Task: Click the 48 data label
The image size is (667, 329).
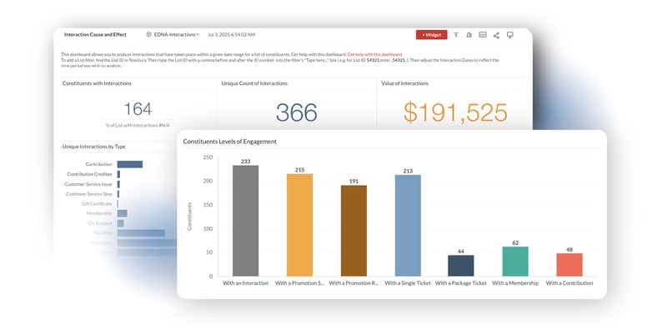Action: pyautogui.click(x=569, y=250)
